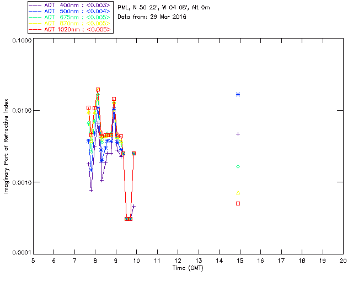Click the x-axis tick label 8
The height and width of the screenshot is (282, 353).
pos(95,261)
